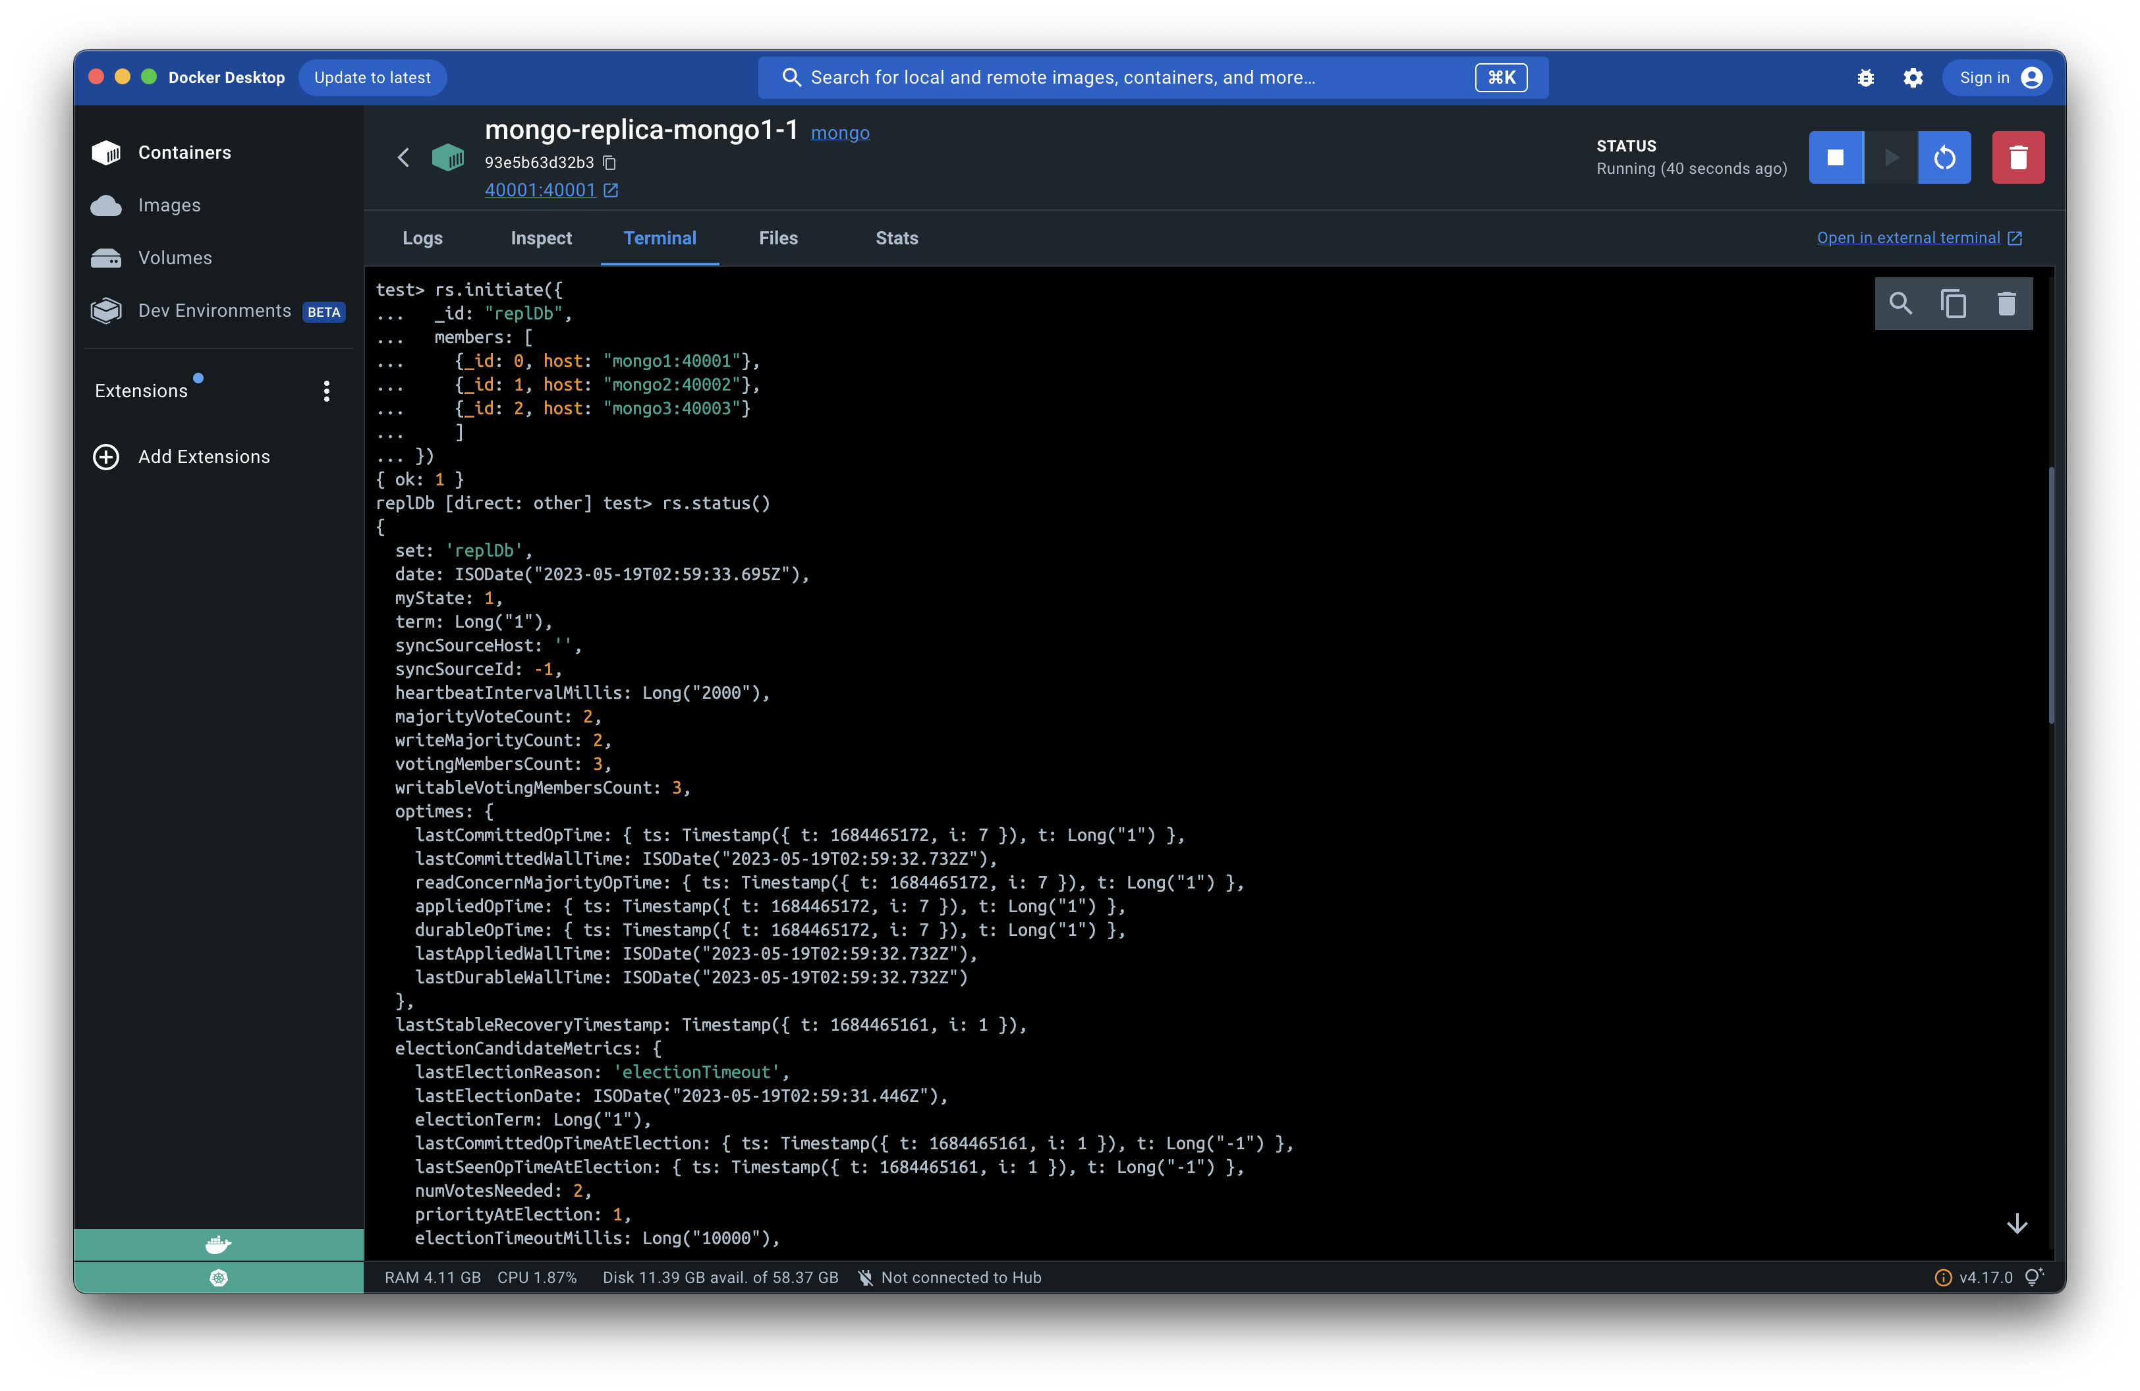Click the v4.17.0 version info icon
Screen dimensions: 2140x1391
(x=1942, y=1278)
